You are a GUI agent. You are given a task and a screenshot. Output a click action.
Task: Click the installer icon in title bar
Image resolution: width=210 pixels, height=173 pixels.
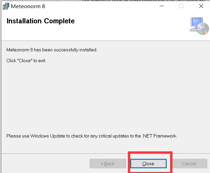coord(6,6)
